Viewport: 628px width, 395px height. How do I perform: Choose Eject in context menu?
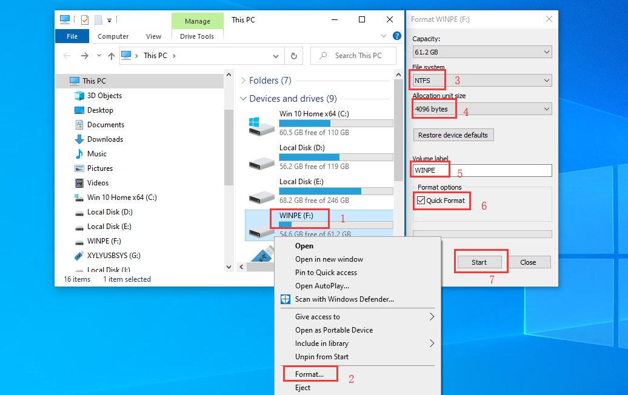click(x=302, y=387)
